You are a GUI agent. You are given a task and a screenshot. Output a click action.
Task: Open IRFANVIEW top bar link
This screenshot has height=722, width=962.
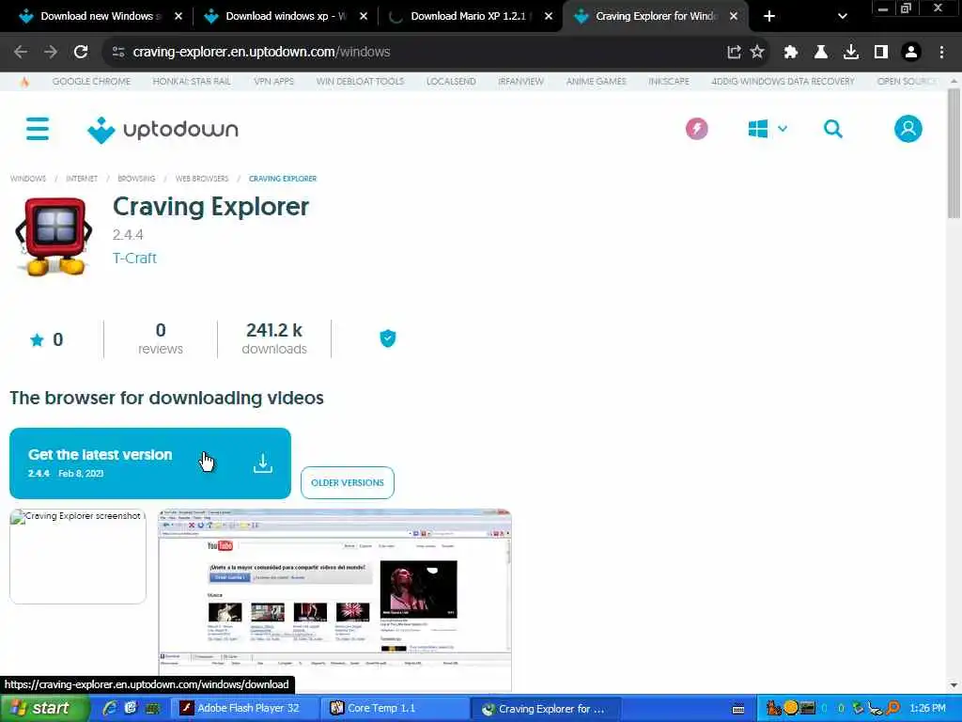(520, 82)
